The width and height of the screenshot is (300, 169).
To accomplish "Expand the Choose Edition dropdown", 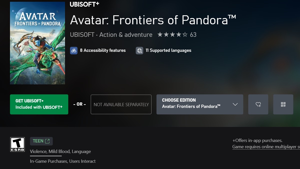I will coord(200,104).
